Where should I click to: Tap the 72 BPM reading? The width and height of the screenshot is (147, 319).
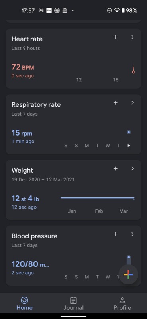click(23, 67)
